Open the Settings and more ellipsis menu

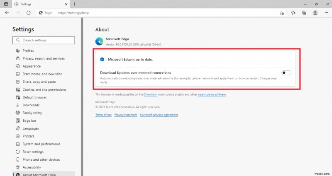coord(326,13)
